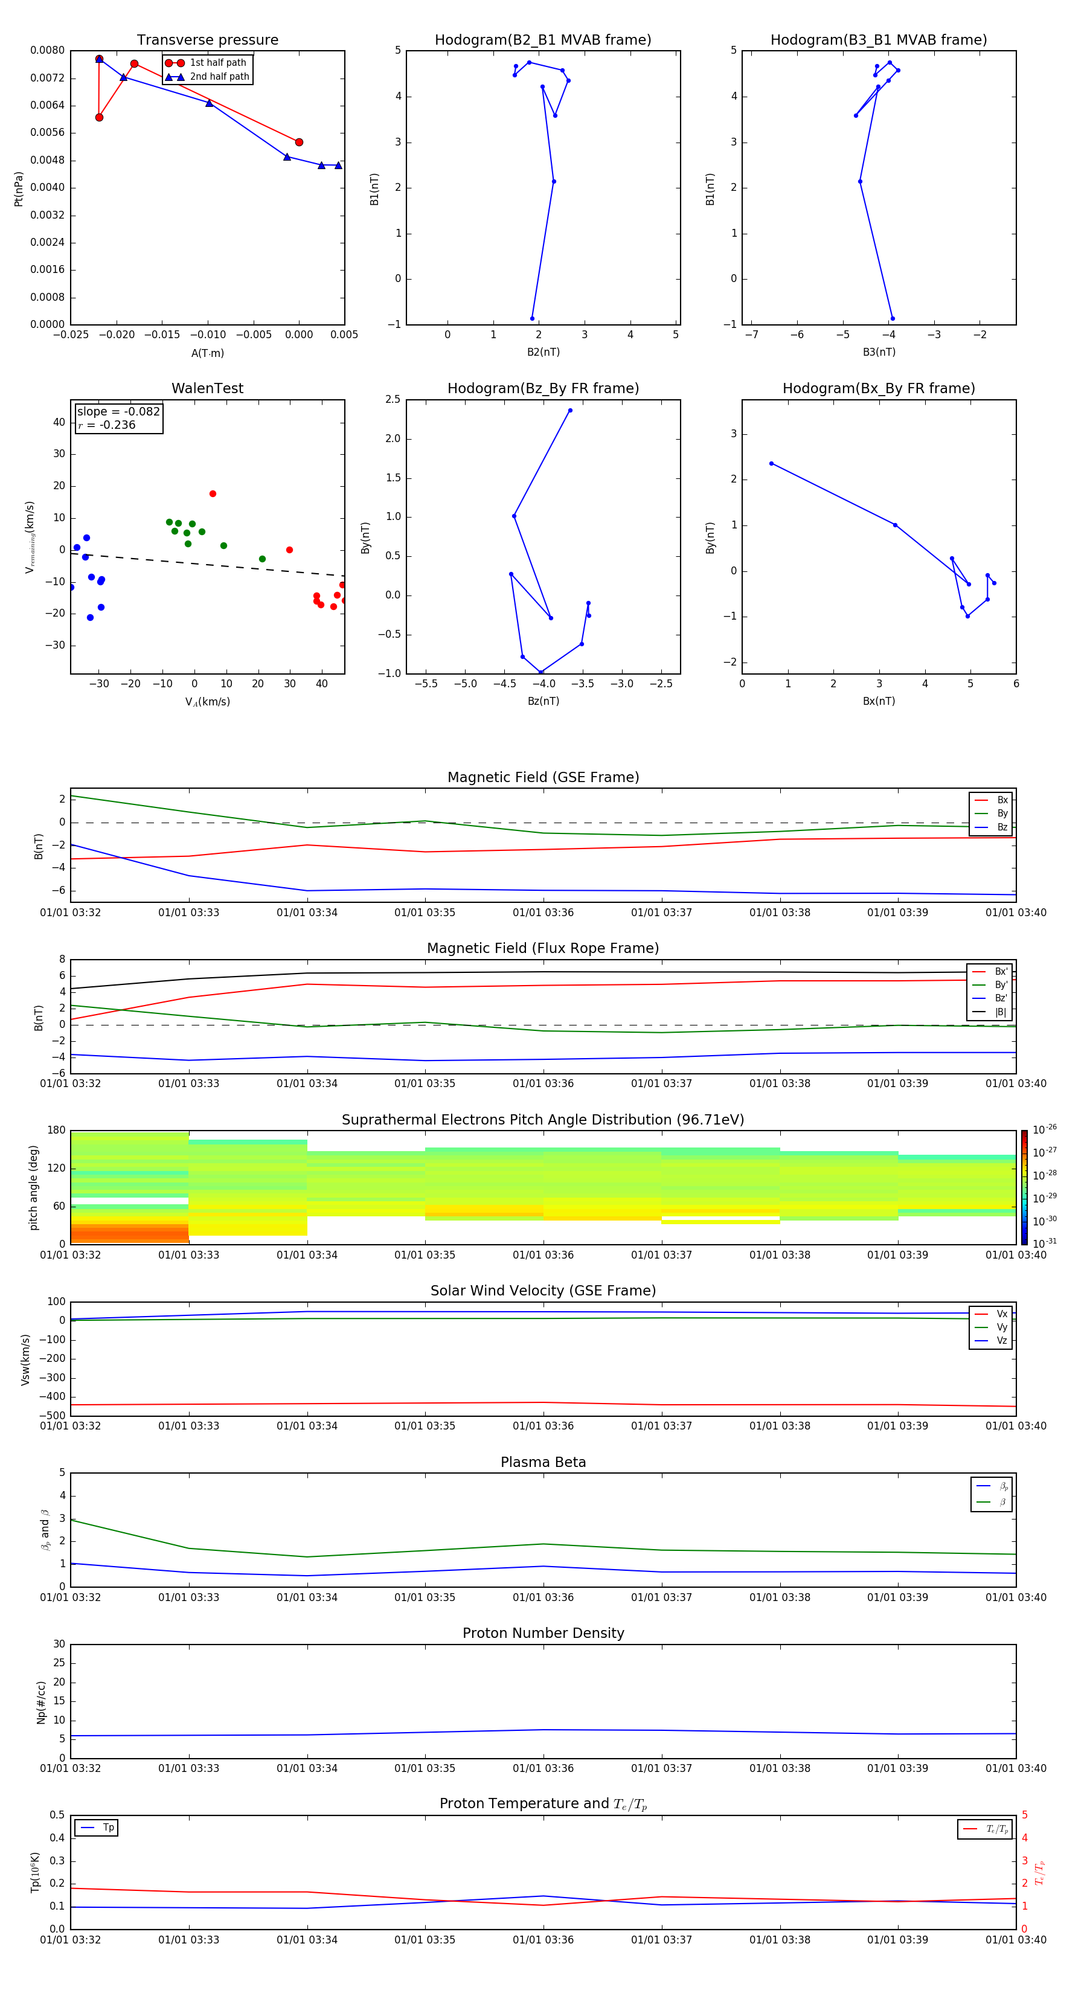Select the 'Hodogram(Bz_By FR frame)' title
This screenshot has width=1087, height=1993.
543,388
